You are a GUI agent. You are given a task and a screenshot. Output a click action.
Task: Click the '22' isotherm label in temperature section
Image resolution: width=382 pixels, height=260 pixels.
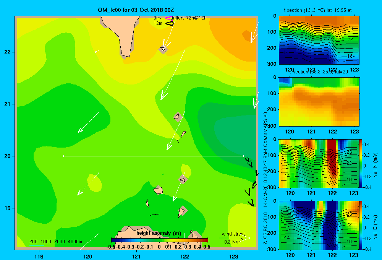(350, 39)
